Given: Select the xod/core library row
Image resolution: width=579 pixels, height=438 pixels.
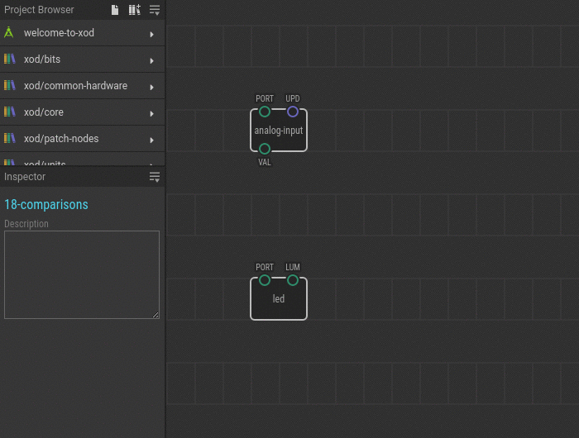Looking at the screenshot, I should point(83,112).
